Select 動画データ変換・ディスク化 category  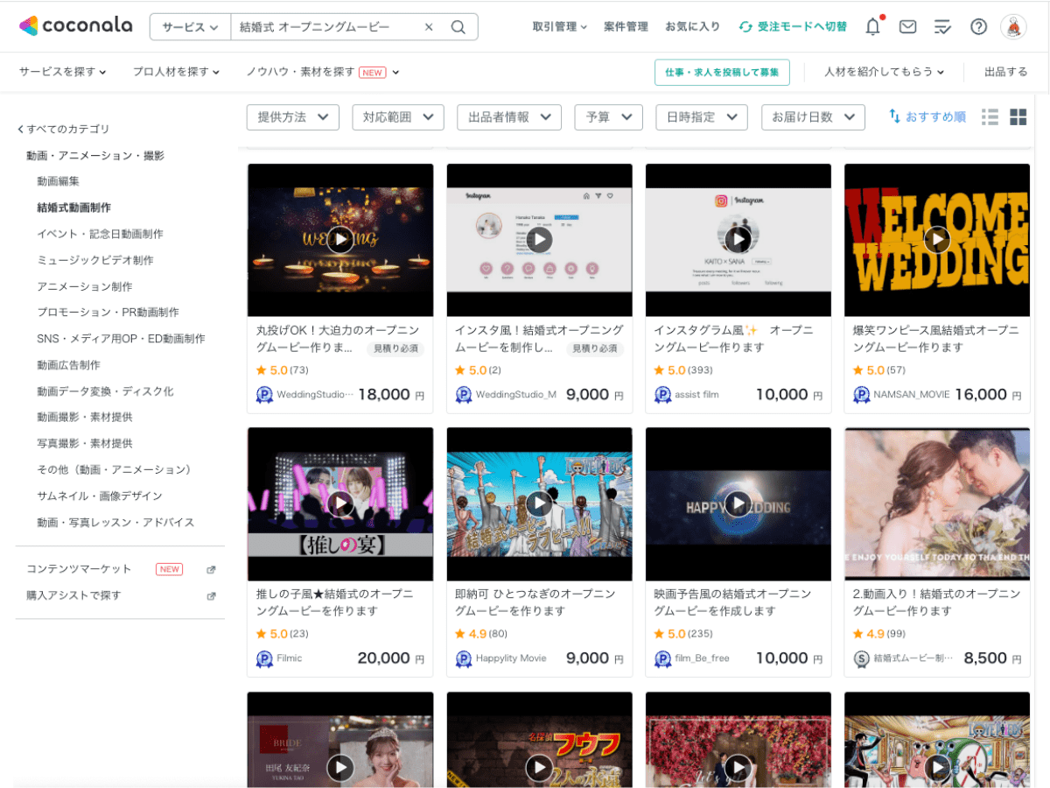[105, 391]
